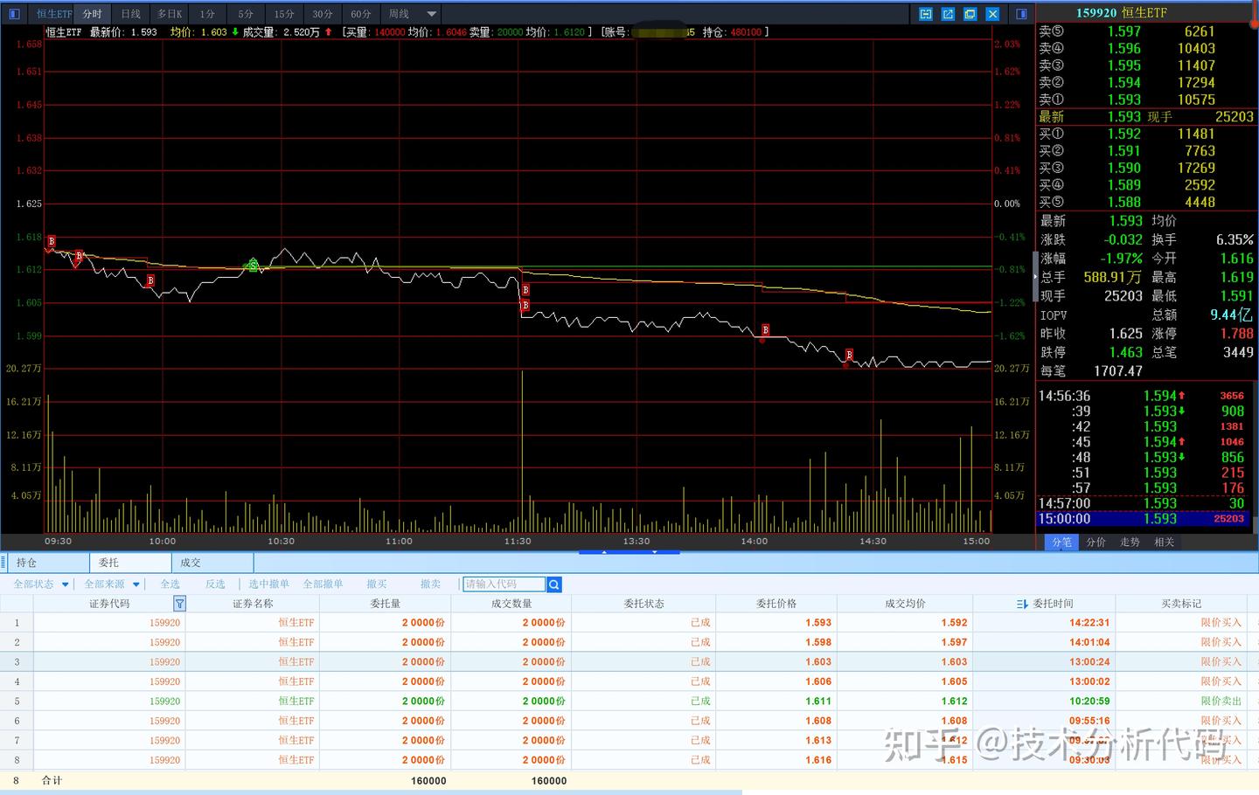This screenshot has height=795, width=1259.
Task: Toggle the left sidebar panel icon
Action: (14, 14)
